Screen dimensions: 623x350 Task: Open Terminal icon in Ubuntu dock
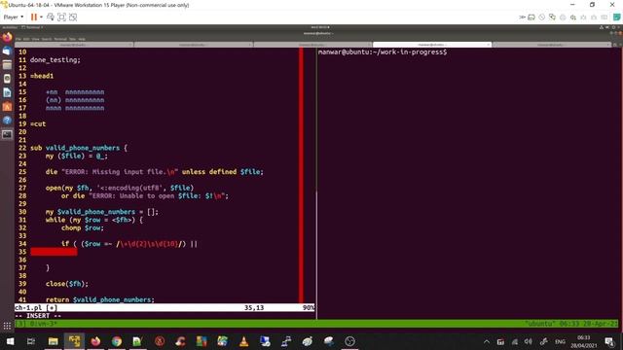[x=7, y=134]
